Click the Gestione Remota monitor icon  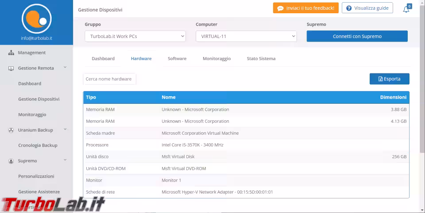click(11, 68)
